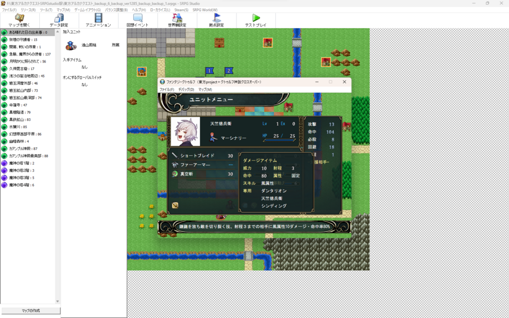Image resolution: width=509 pixels, height=318 pixels.
Task: Click the ユニットメニュー header in the game window
Action: 211,99
